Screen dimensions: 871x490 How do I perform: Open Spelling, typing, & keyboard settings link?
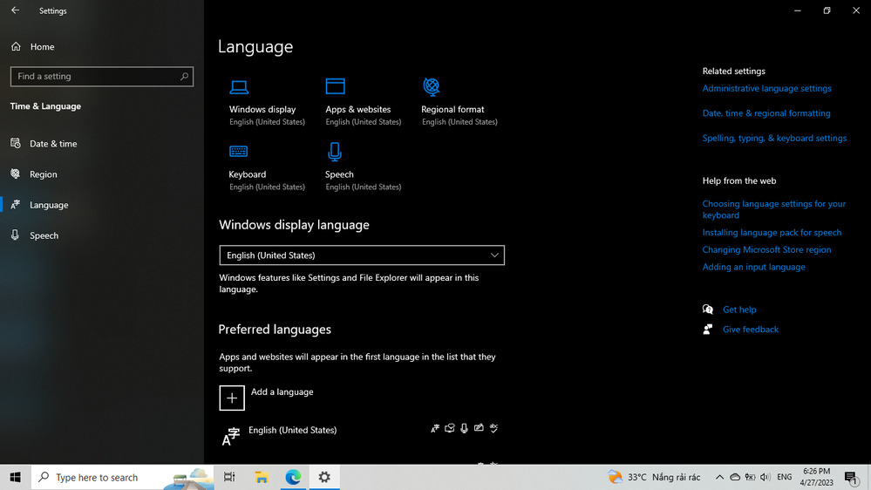pyautogui.click(x=774, y=138)
